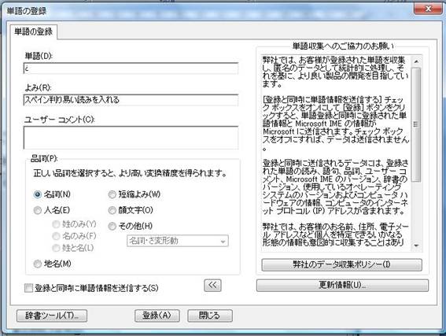Open the 名詞・さ変形動 dropdown list

click(x=178, y=241)
